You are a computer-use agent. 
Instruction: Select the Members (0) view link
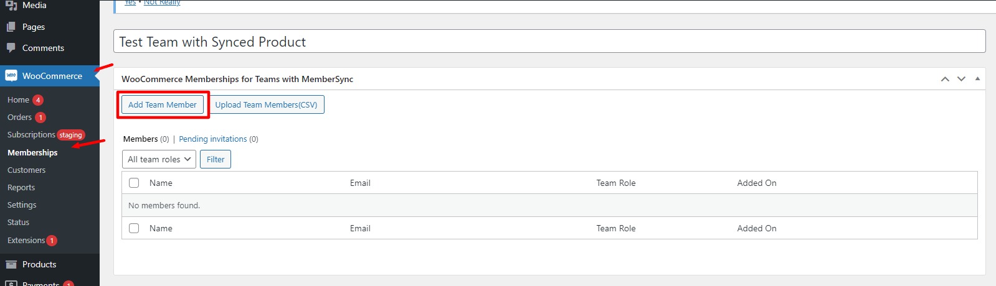click(x=146, y=139)
